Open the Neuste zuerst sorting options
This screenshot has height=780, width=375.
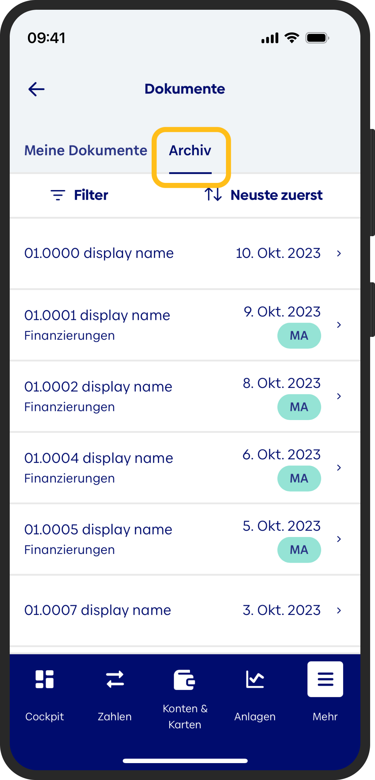click(276, 195)
